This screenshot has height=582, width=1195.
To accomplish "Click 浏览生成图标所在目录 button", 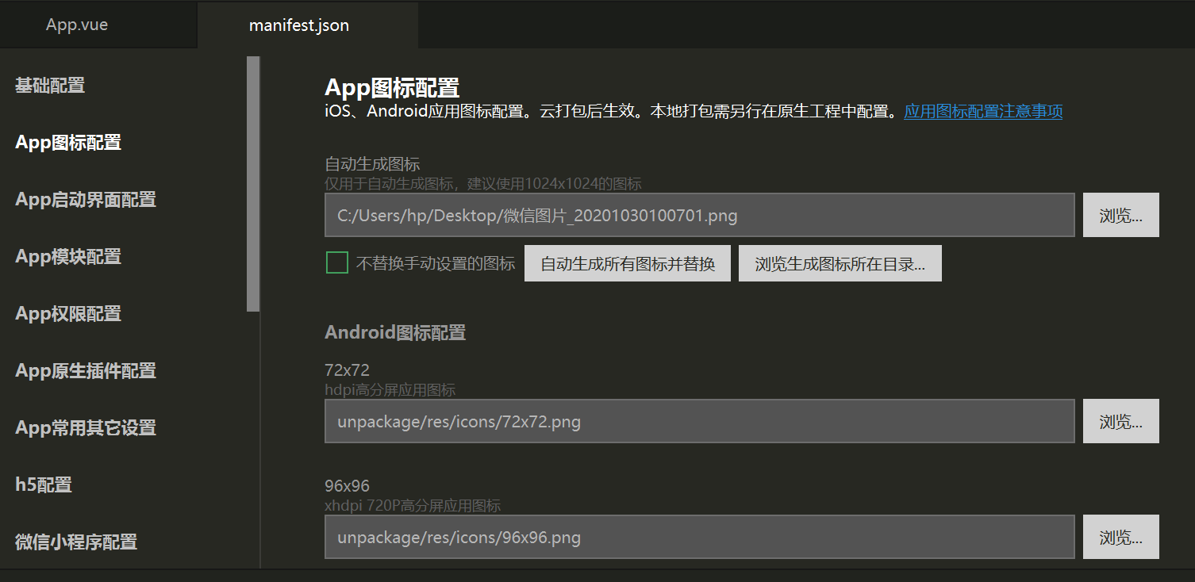I will pos(840,262).
